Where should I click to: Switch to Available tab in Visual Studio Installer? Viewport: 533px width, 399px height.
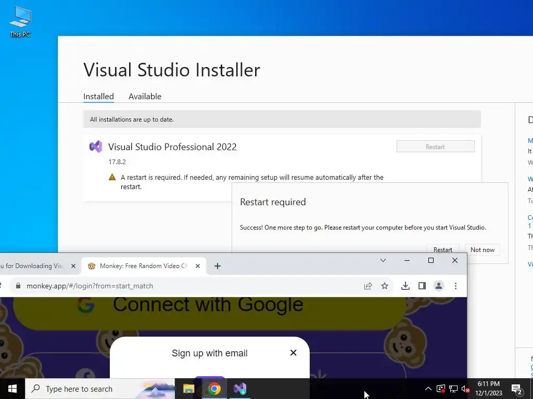(x=145, y=96)
